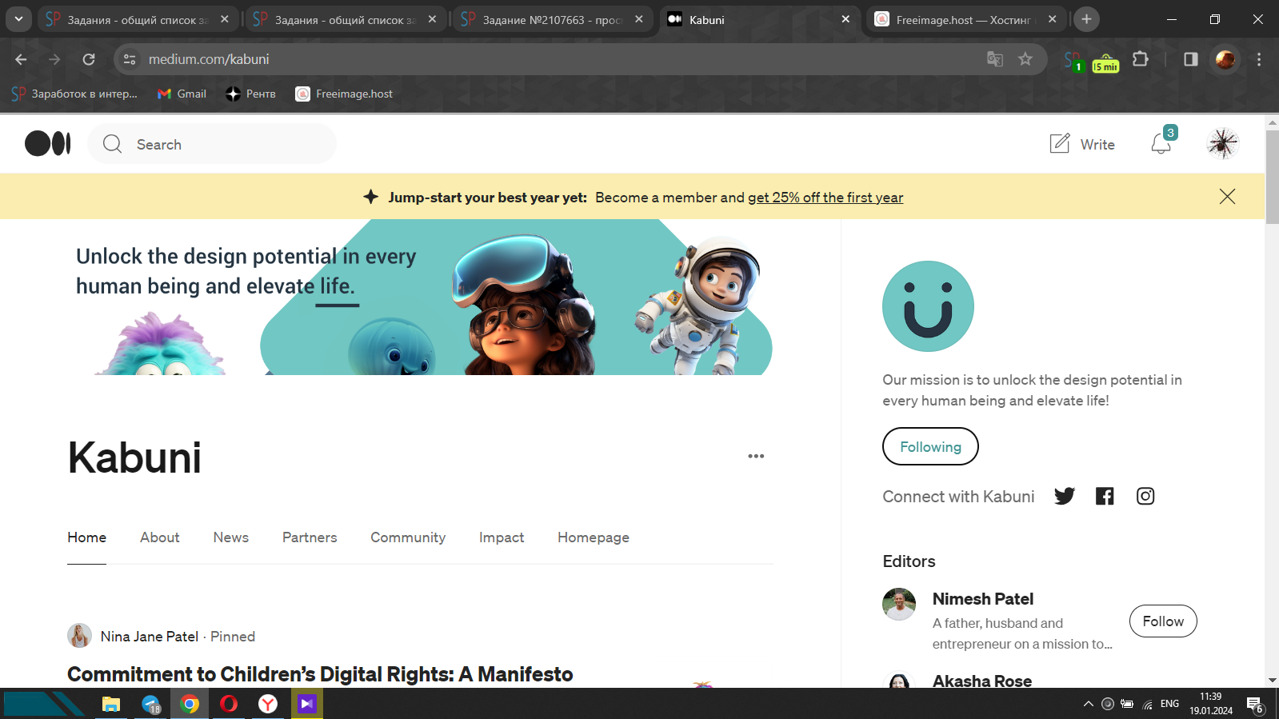Open the user profile avatar menu

pos(1223,144)
